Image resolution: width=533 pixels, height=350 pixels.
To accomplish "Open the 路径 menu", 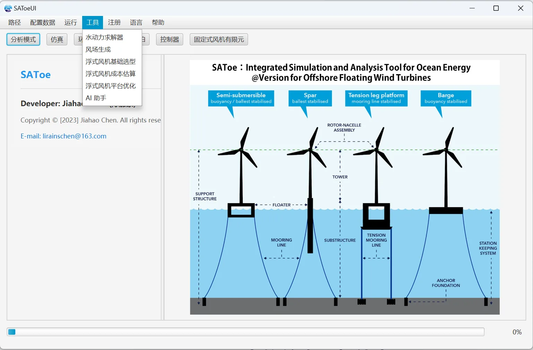I will coord(15,23).
